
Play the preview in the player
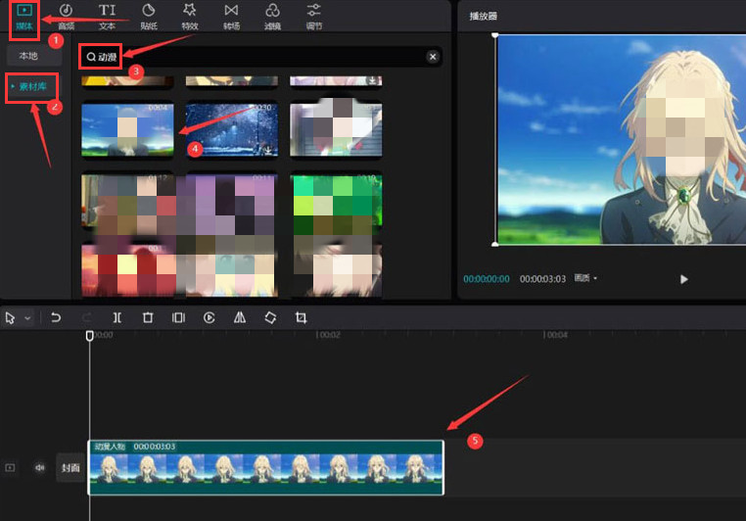point(683,279)
